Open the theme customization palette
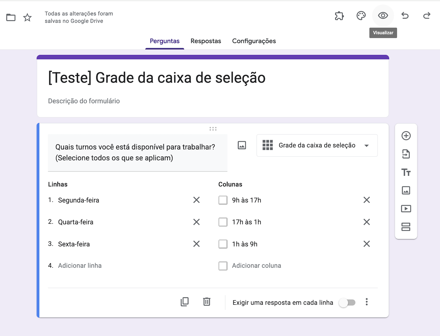The height and width of the screenshot is (336, 440). coord(361,16)
